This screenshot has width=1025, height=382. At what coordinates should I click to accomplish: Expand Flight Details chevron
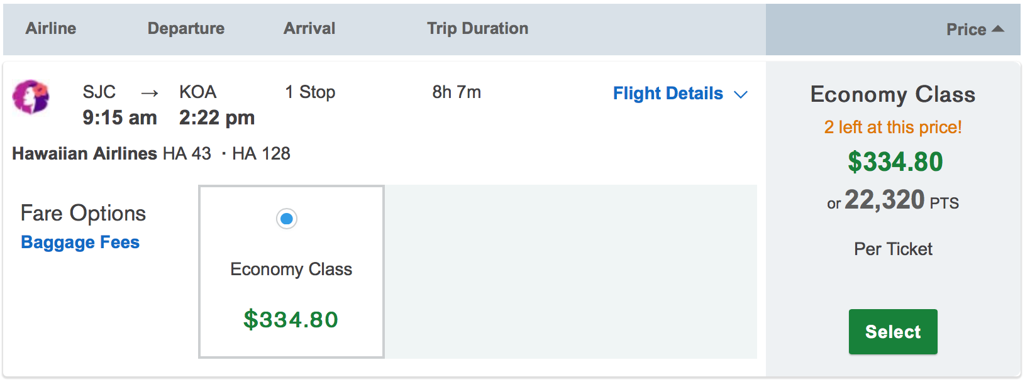pos(741,95)
